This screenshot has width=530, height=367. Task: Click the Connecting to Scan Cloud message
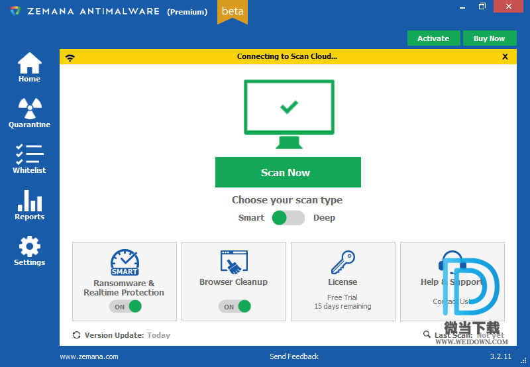click(288, 56)
